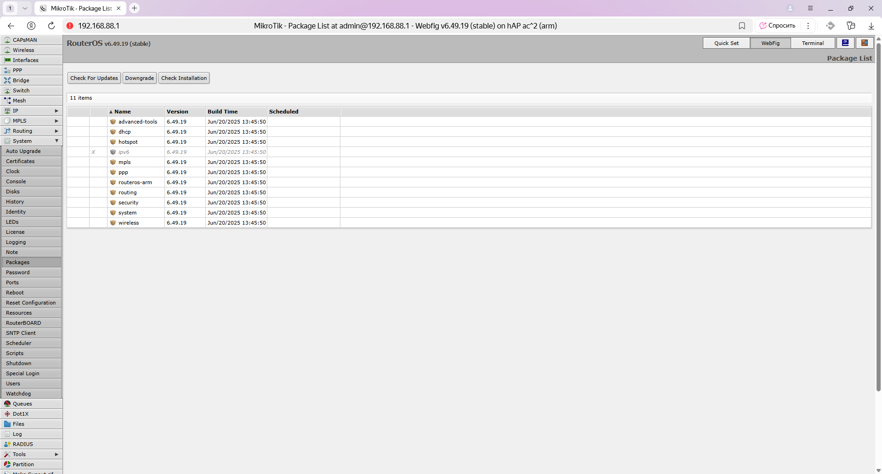
Task: Select the Packages menu item
Action: point(31,262)
